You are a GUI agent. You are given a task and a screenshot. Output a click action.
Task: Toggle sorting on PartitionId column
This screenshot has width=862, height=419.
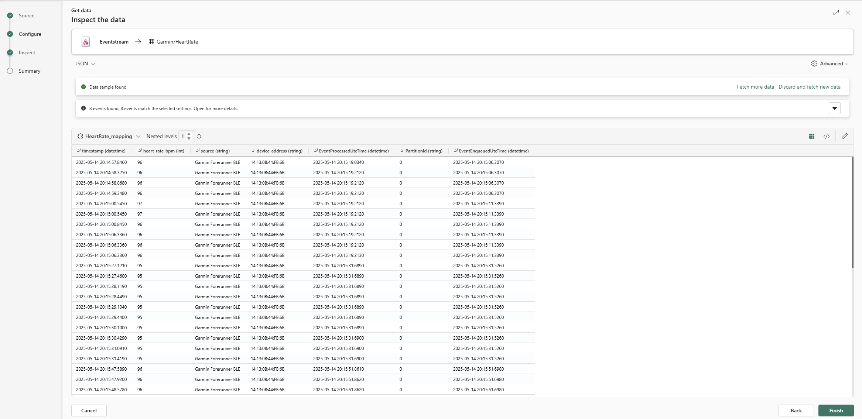[402, 151]
